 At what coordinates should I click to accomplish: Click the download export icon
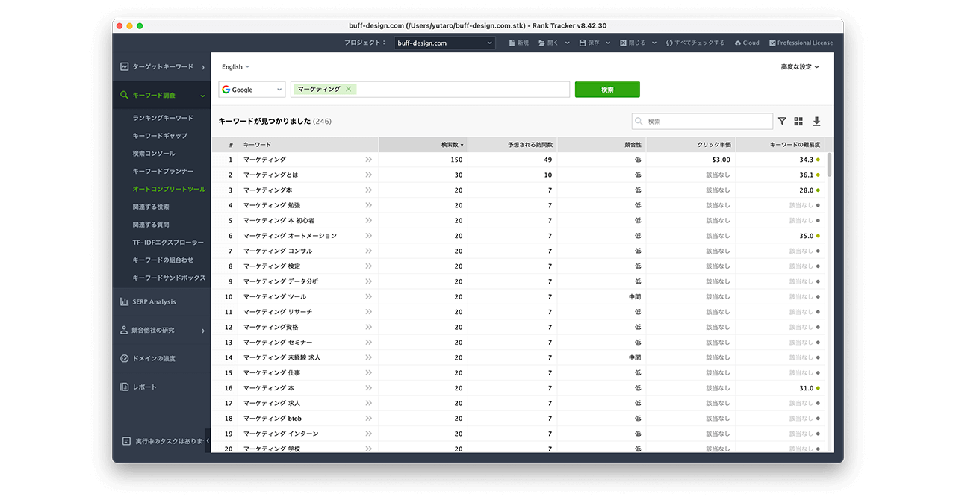816,121
